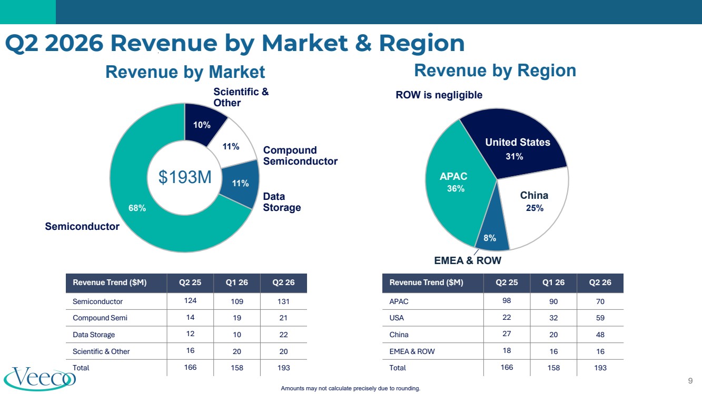Screen dimensions: 702x394
Task: Click the 'Data Storage' label beside the donut
Action: (282, 202)
